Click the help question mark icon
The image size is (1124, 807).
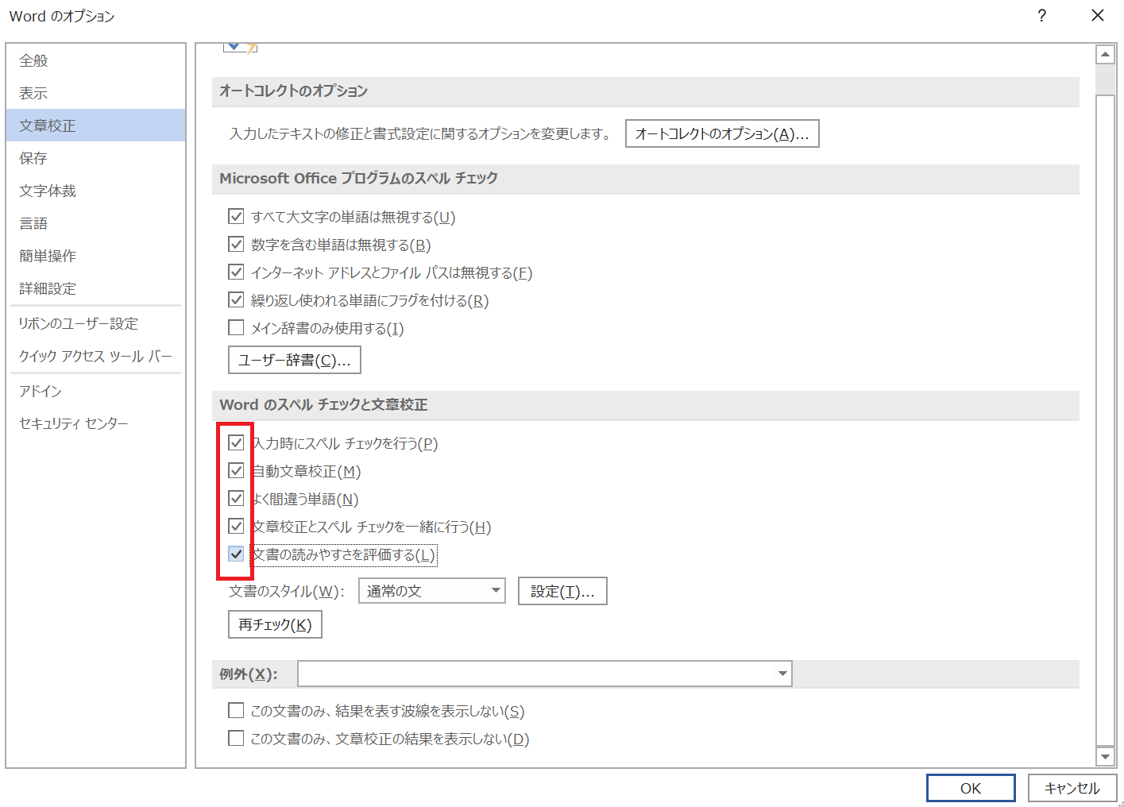click(x=1041, y=16)
